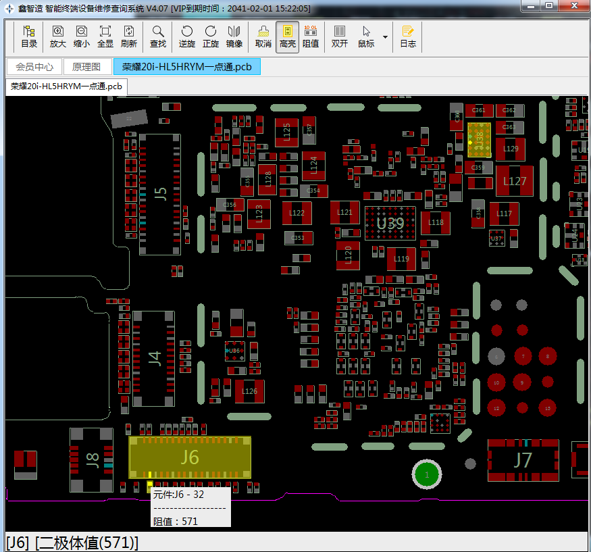Select the U36 chip

(234, 351)
